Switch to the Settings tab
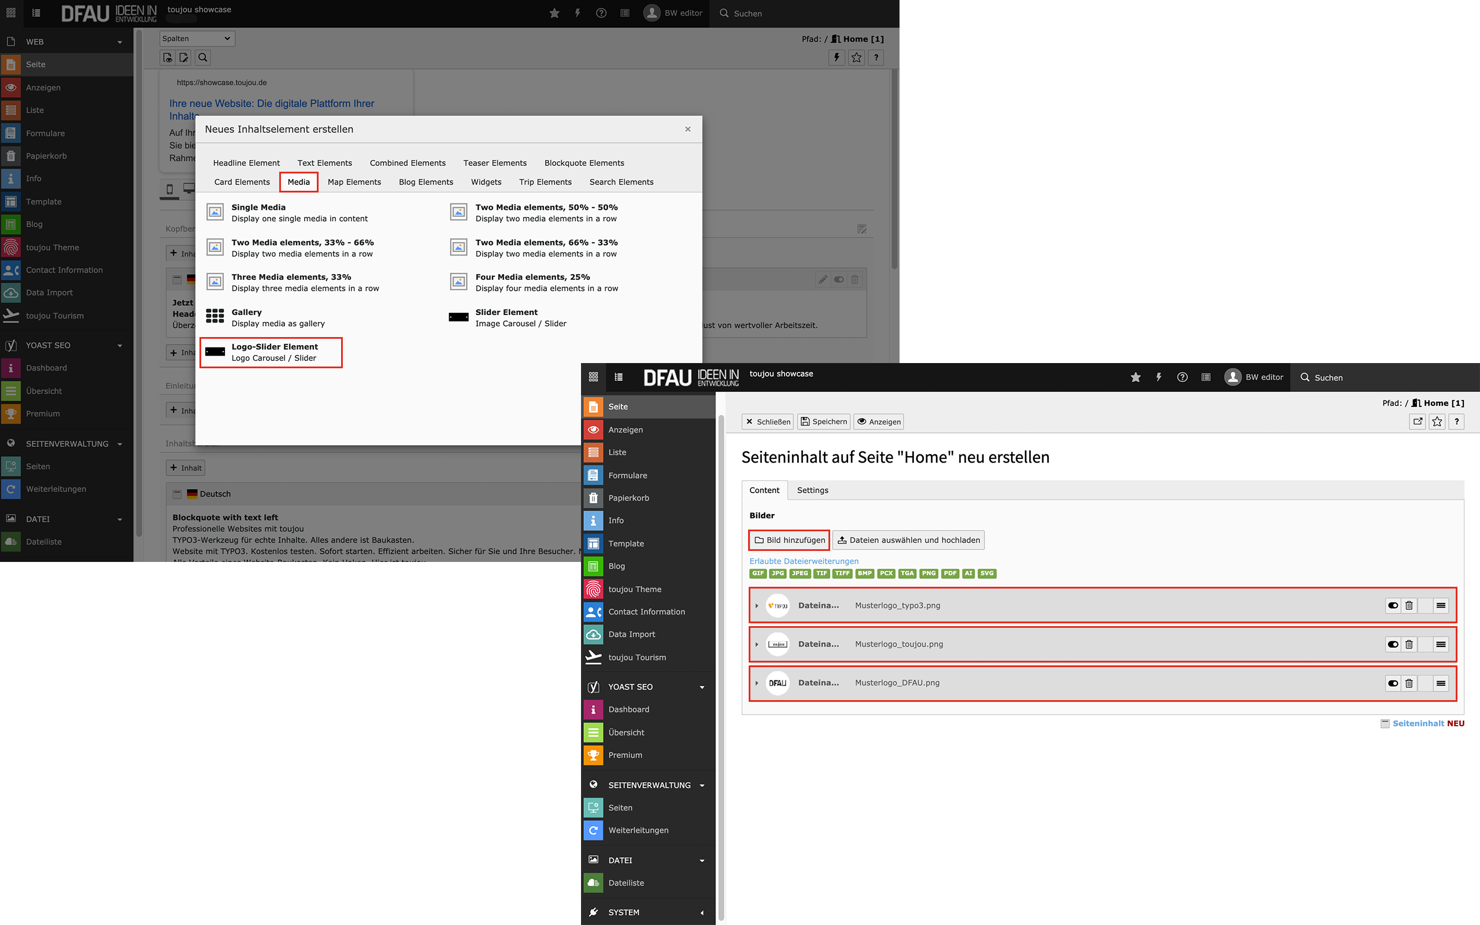The height and width of the screenshot is (925, 1480). 812,490
